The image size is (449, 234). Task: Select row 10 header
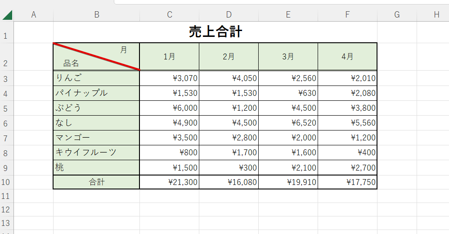click(7, 182)
